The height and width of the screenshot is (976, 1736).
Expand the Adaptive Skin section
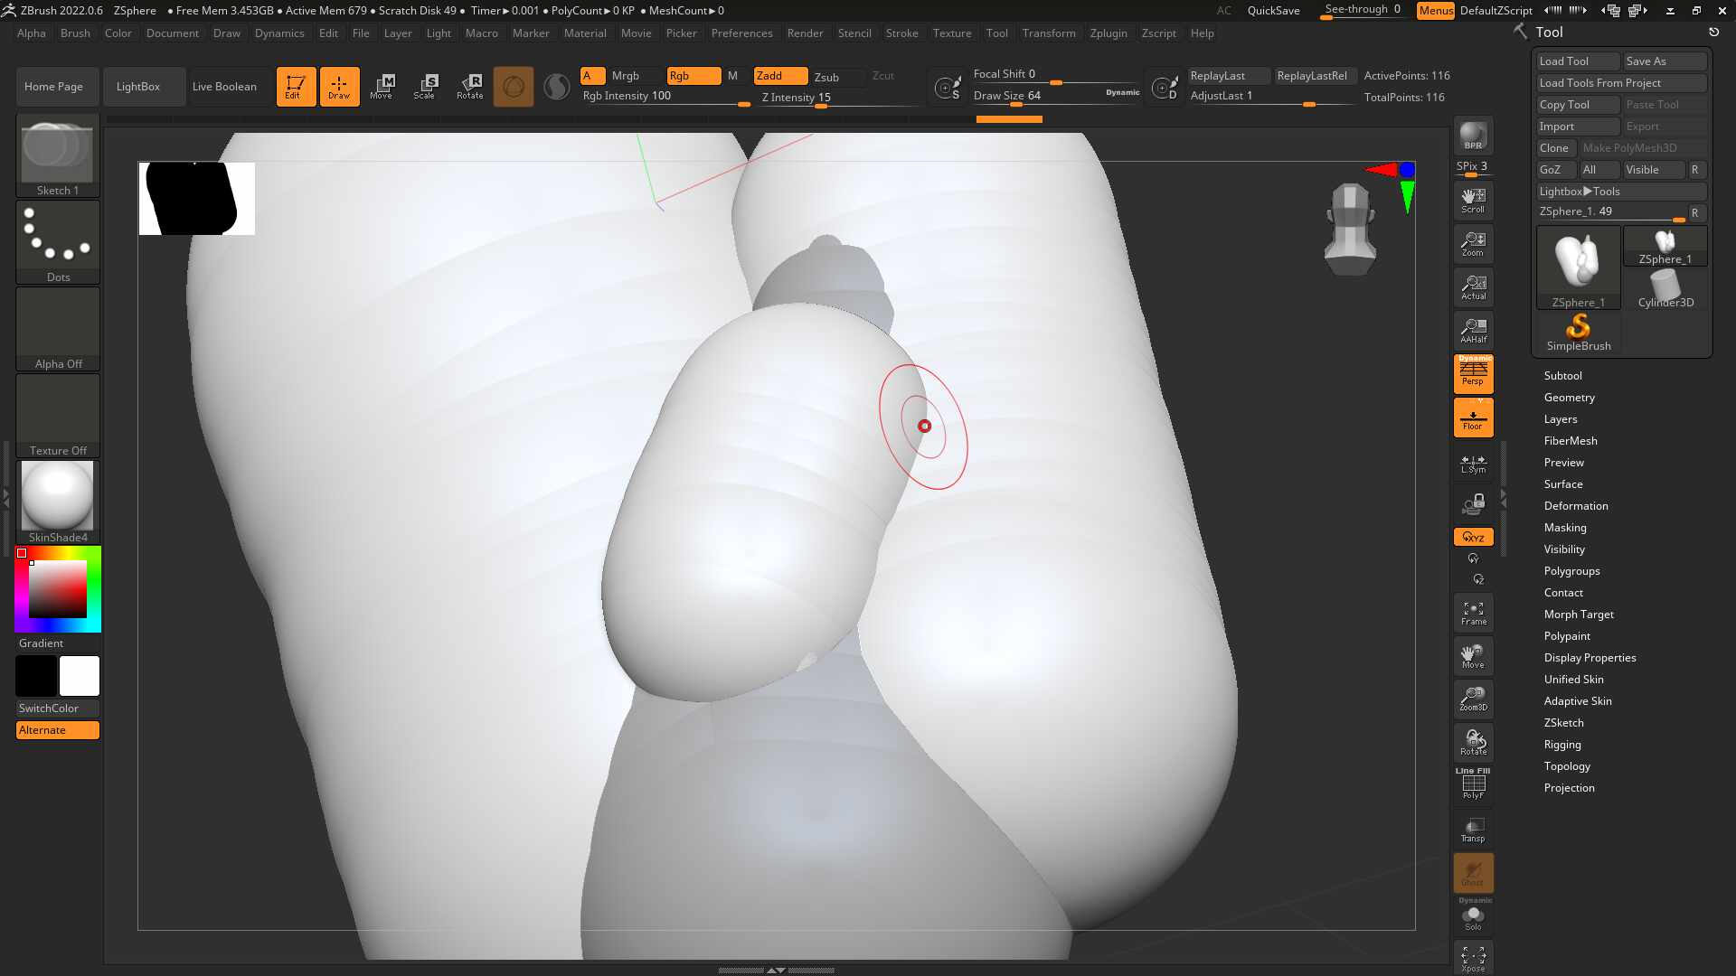(1577, 701)
